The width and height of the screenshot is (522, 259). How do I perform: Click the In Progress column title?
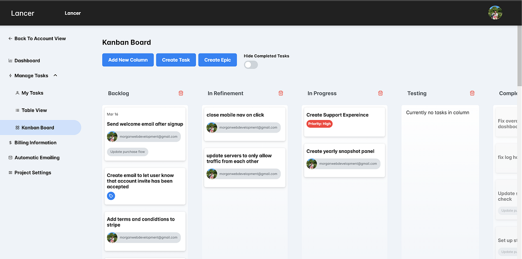click(x=322, y=93)
